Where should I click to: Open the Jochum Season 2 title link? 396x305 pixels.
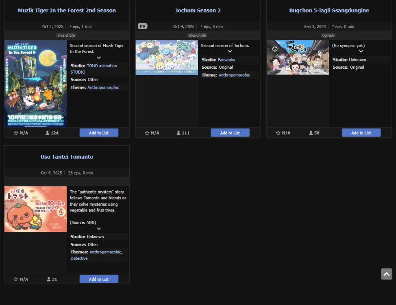click(x=198, y=11)
